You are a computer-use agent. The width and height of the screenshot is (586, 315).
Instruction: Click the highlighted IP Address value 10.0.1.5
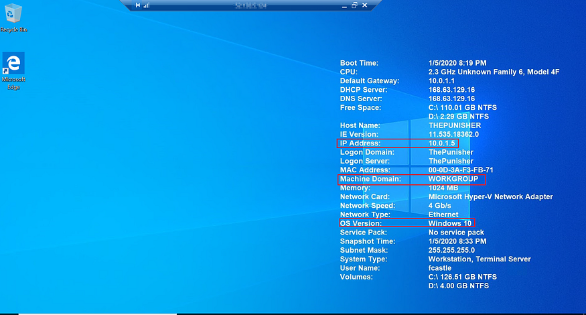[x=442, y=143]
